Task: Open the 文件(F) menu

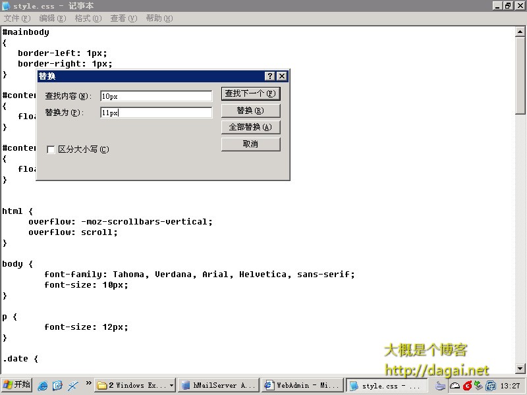Action: tap(17, 18)
